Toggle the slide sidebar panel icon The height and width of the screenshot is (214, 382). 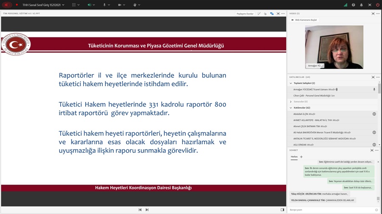coord(282,210)
